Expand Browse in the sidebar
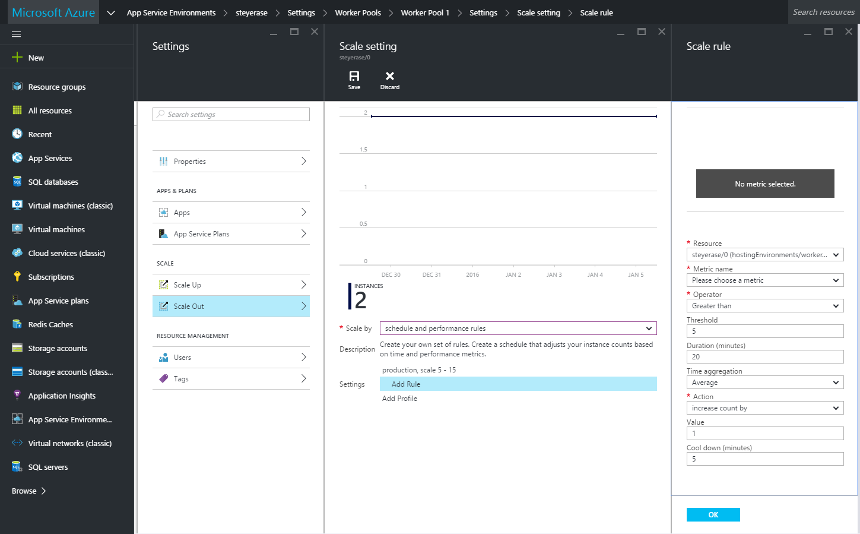Screen dimensions: 860x534 coord(29,491)
